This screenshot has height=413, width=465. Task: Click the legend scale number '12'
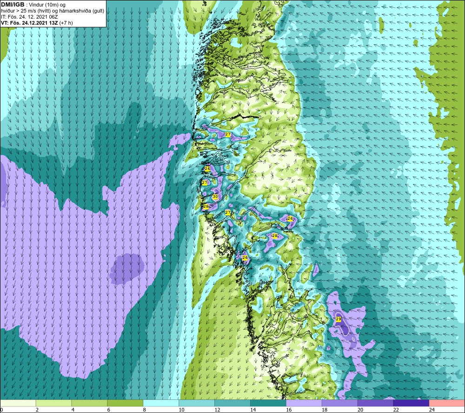(x=217, y=410)
